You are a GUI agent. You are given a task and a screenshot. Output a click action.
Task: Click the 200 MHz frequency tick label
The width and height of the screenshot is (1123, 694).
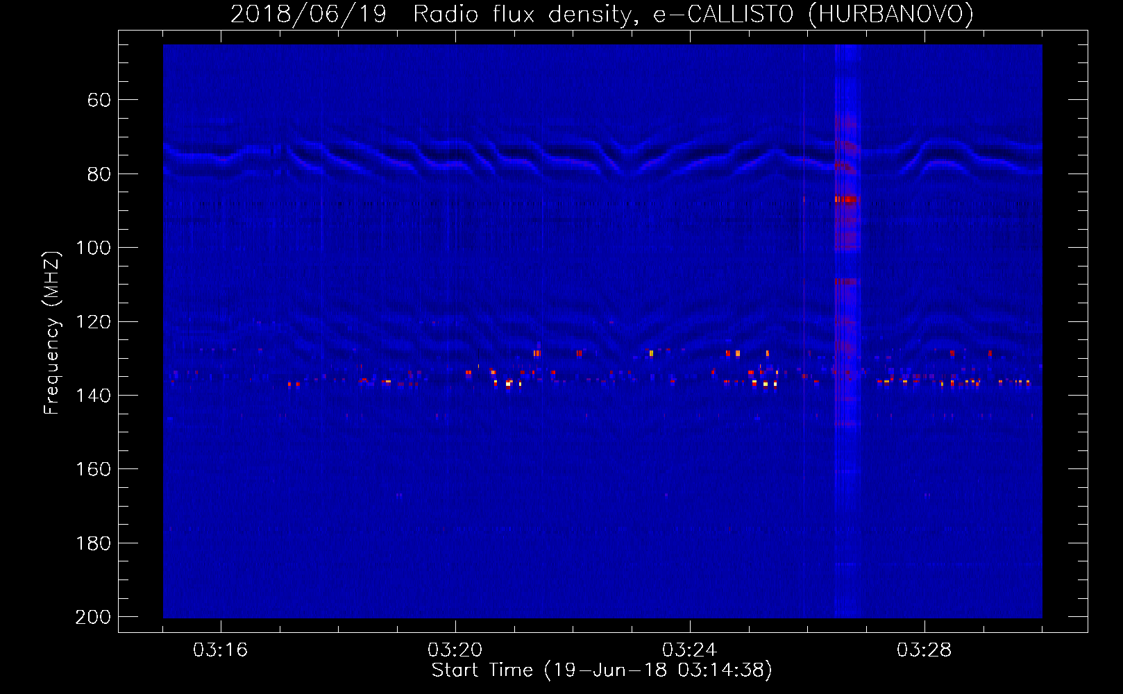click(93, 617)
